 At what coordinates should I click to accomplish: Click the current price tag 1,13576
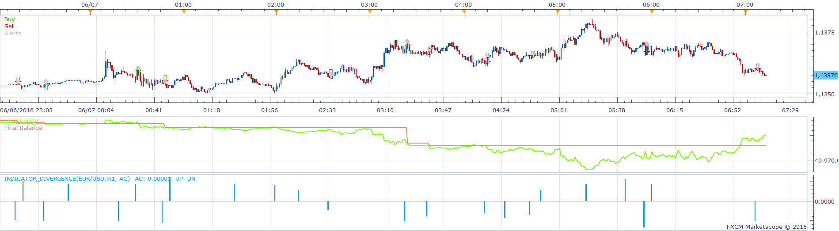coord(826,76)
